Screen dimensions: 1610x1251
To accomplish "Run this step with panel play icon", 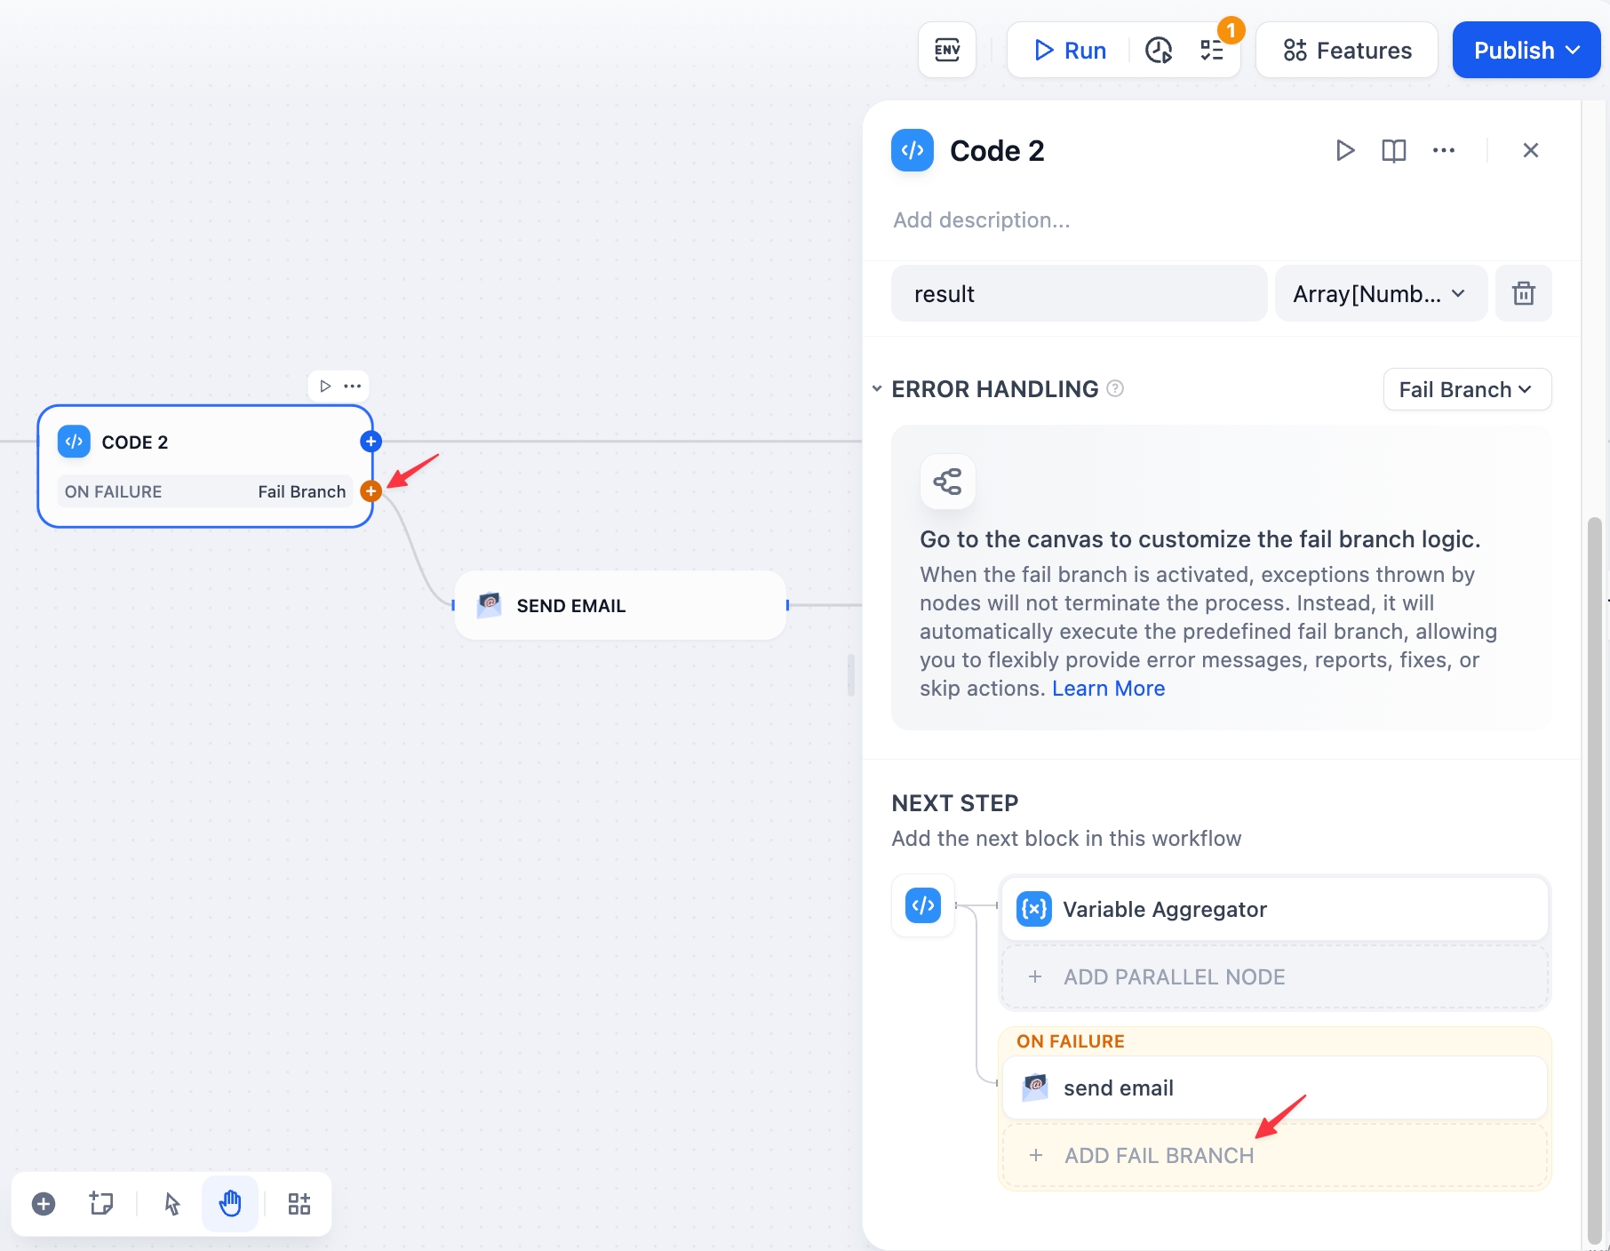I will click(1345, 151).
